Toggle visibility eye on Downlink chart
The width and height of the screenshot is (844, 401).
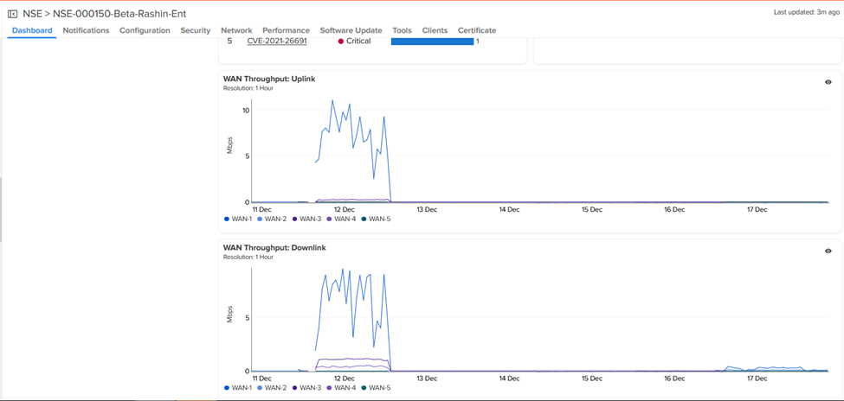(828, 251)
